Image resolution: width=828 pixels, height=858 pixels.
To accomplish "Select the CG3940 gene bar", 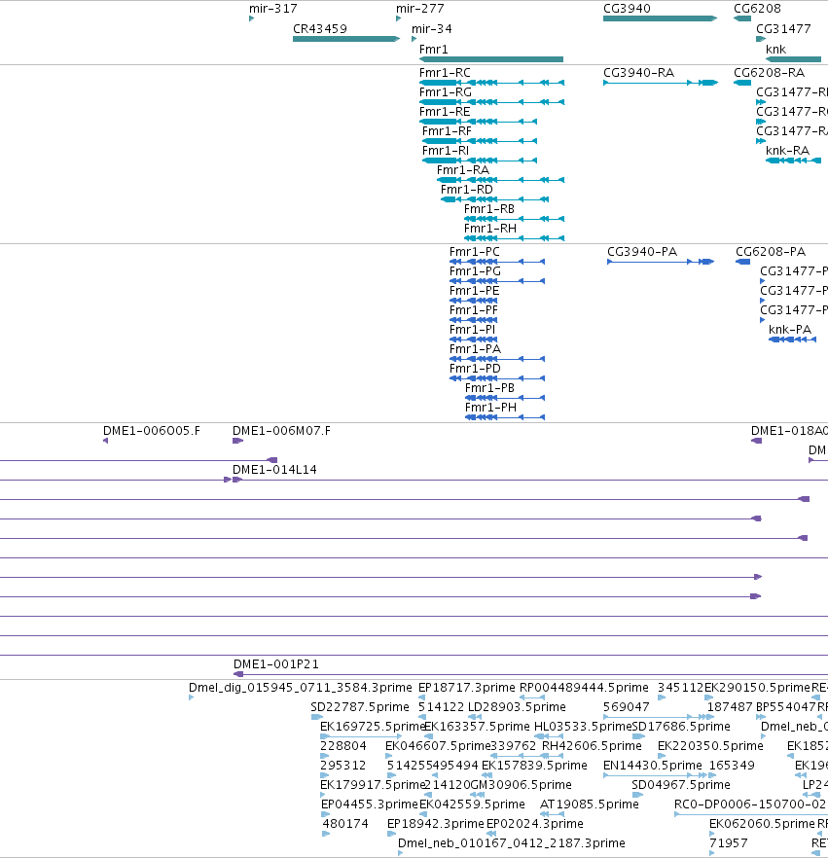I will click(x=660, y=18).
